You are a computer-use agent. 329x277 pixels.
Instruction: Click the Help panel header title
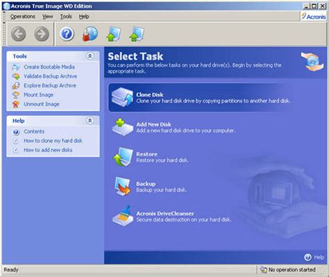(19, 121)
